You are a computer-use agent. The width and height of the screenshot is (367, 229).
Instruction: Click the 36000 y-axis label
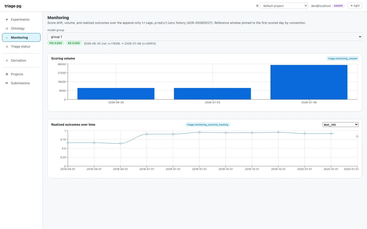coord(61,64)
